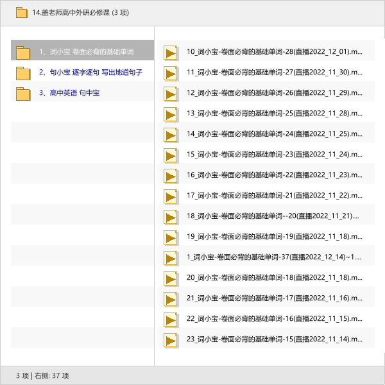Open video 22_词小宝 基础单词-16 (2022_11_15)
This screenshot has height=385, width=385.
(274, 319)
